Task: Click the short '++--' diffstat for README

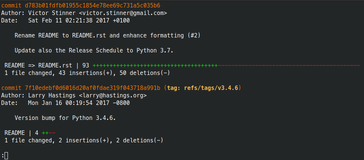Action: pos(49,133)
